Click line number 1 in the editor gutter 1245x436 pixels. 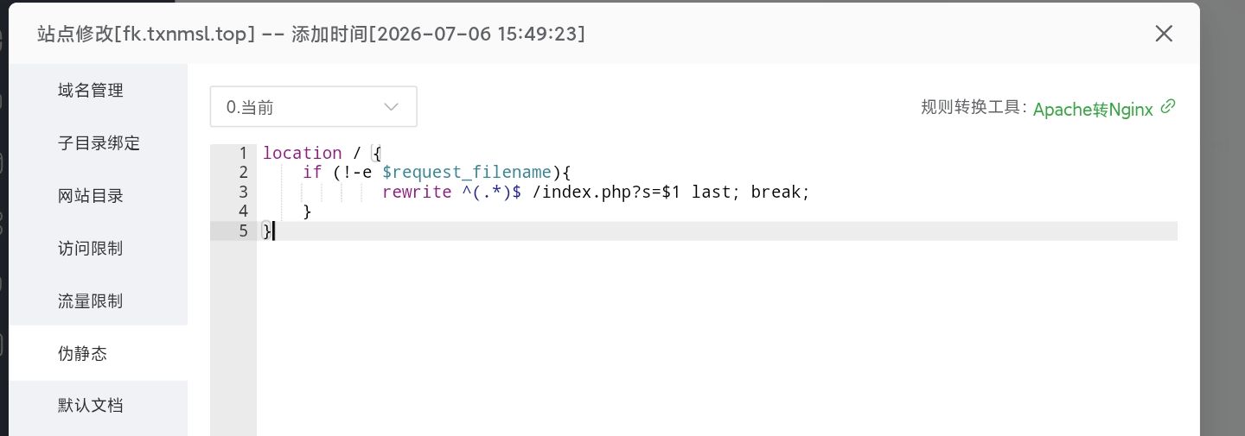click(x=243, y=153)
